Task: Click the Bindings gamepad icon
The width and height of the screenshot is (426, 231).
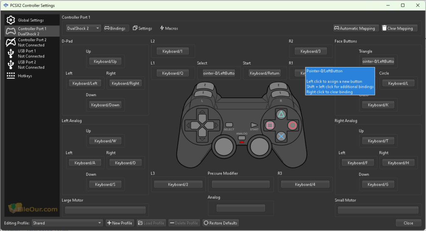Action: [x=107, y=28]
